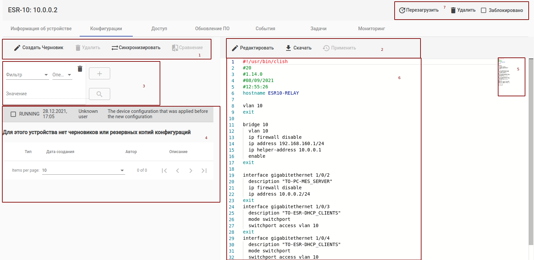Click the pencil icon for Создать Черновик
Image resolution: width=534 pixels, height=260 pixels.
click(17, 48)
